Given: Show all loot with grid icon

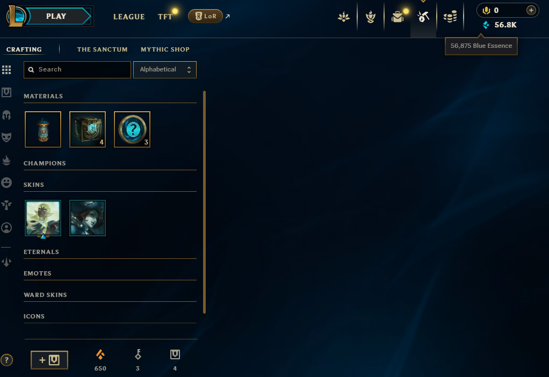Looking at the screenshot, I should pyautogui.click(x=6, y=70).
